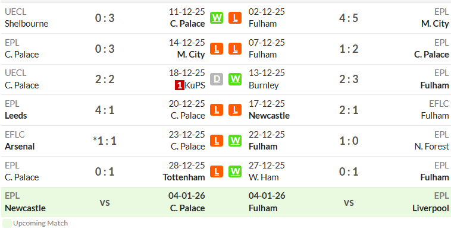Click the green W badge for W. Ham 27-12-25
Image resolution: width=451 pixels, height=232 pixels.
[x=235, y=171]
